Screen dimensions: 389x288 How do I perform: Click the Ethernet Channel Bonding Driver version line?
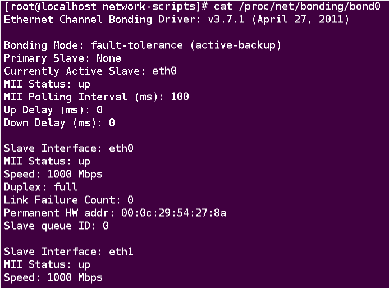[176, 20]
